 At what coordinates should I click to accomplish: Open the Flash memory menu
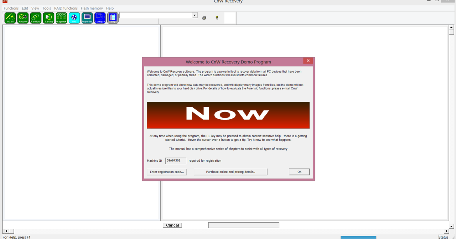(92, 8)
